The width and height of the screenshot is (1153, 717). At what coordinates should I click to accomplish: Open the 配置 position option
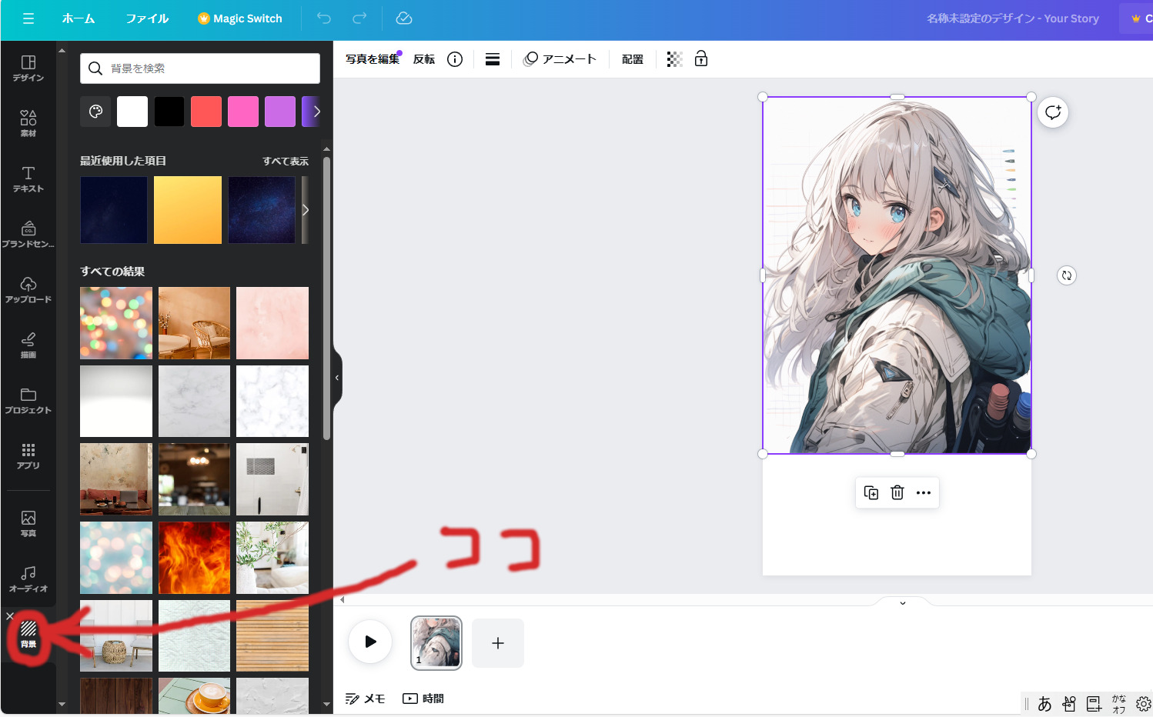point(633,59)
